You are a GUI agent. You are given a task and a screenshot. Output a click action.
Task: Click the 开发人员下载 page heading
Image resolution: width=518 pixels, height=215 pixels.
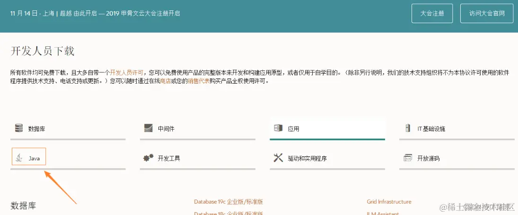(43, 52)
